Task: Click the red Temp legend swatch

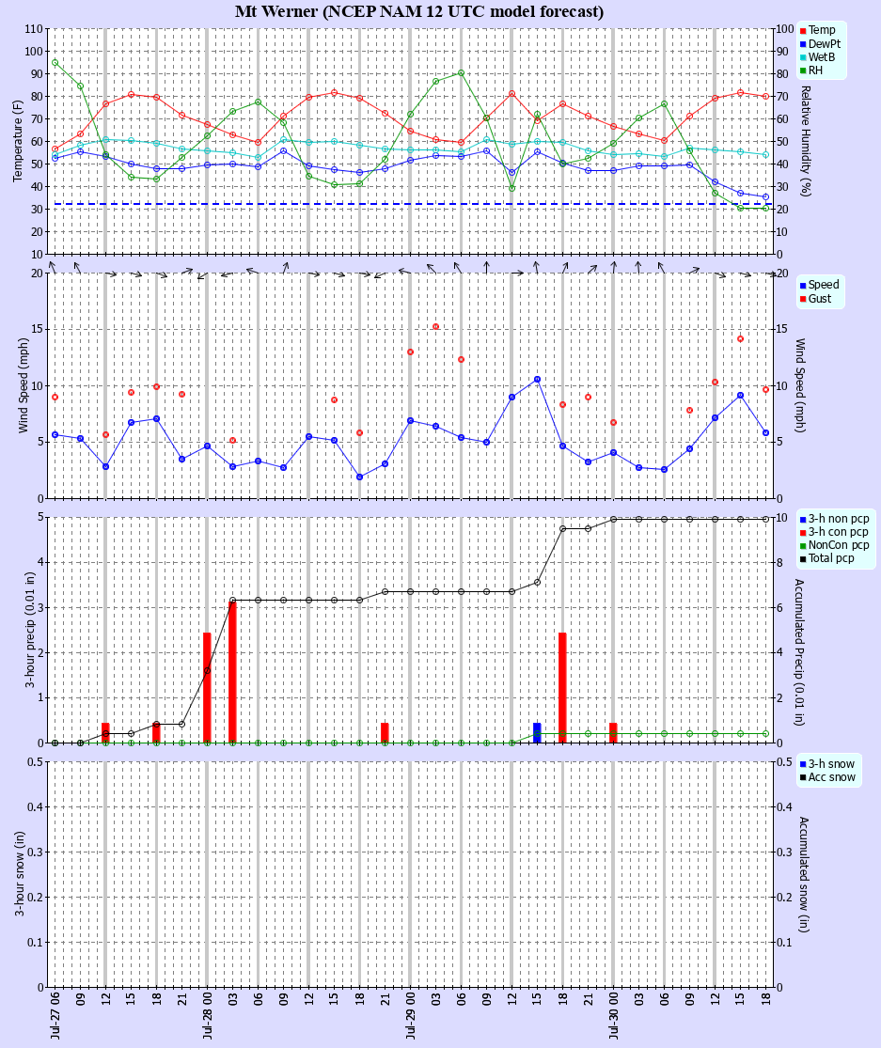Action: coord(802,31)
